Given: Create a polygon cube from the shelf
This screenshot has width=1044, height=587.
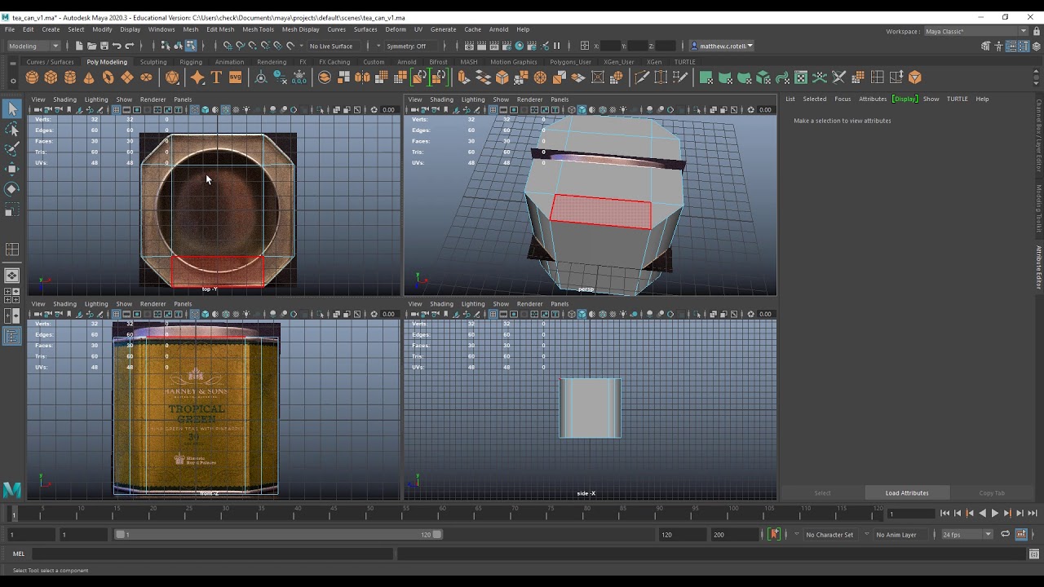Looking at the screenshot, I should (x=51, y=77).
